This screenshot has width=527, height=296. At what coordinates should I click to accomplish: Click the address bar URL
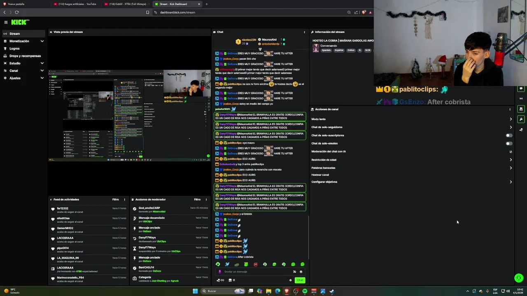[177, 12]
